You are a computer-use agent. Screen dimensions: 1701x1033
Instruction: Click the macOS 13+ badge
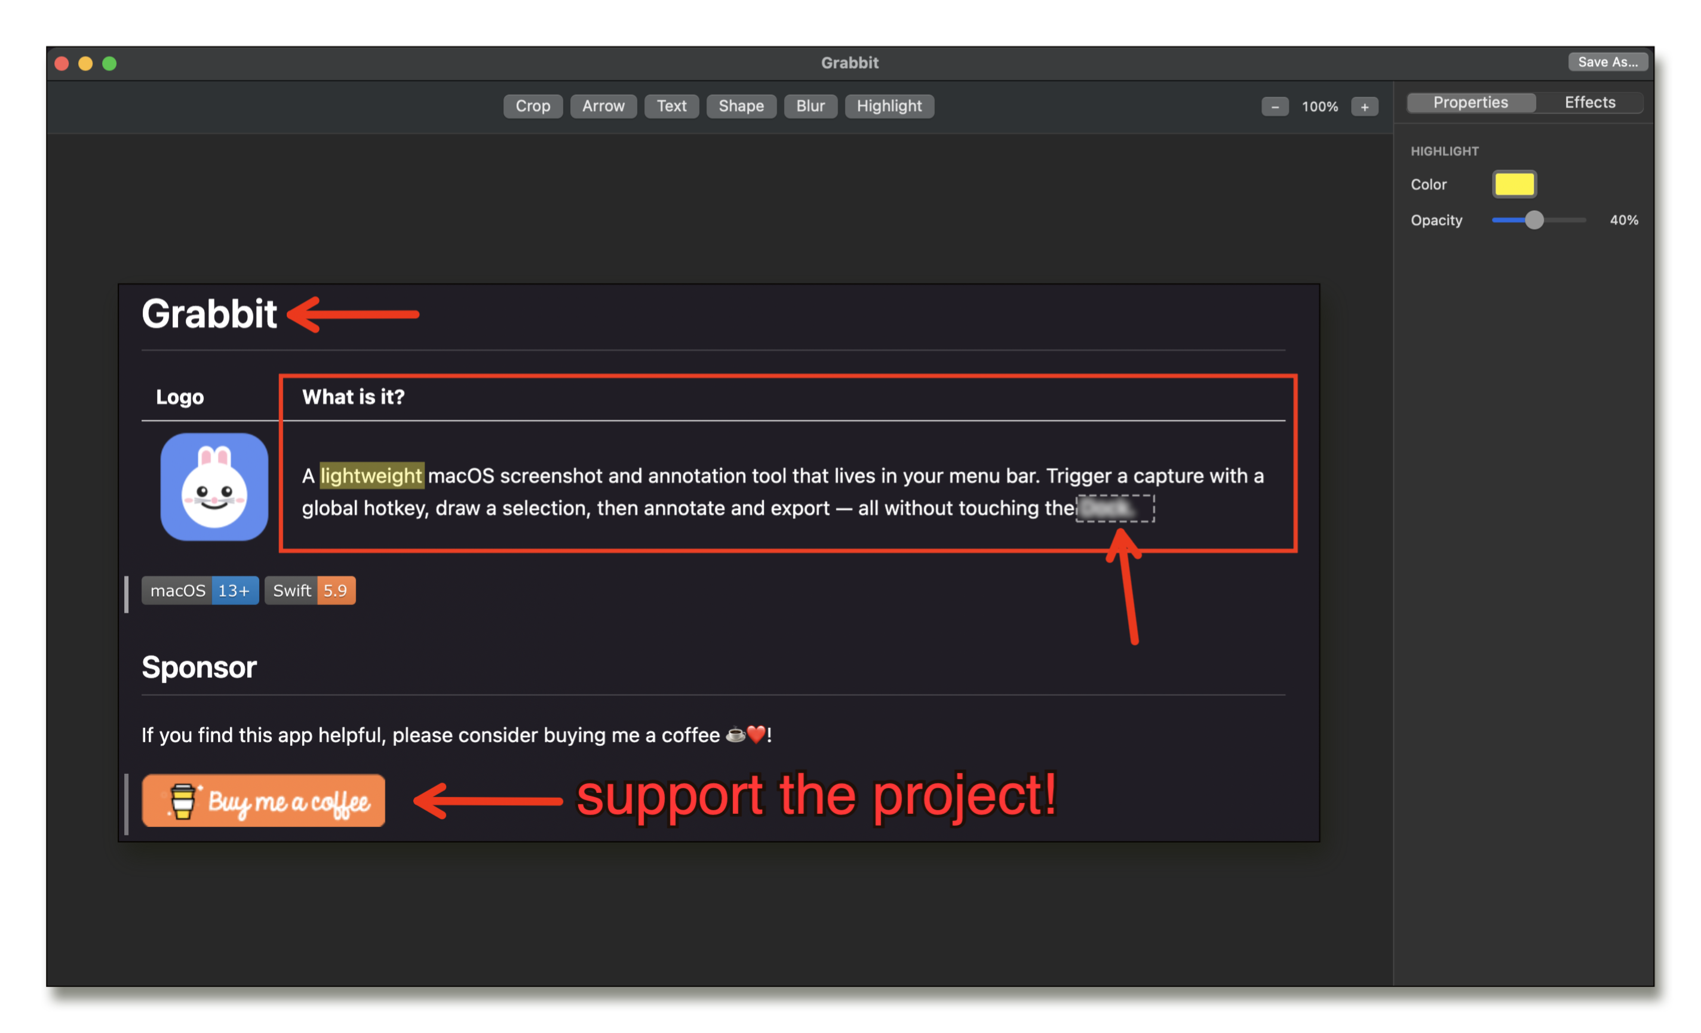pos(200,591)
